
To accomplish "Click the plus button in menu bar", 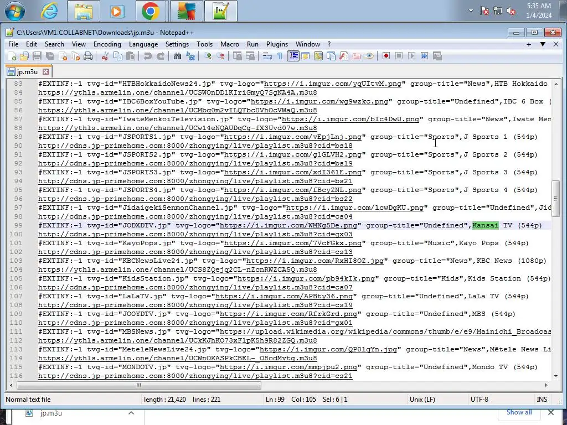I will tap(529, 44).
